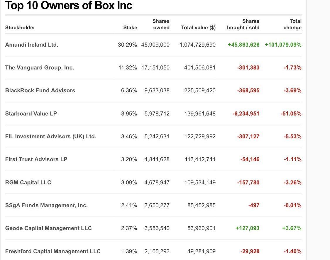Select RGM Capital's 3.09% stake value
The width and height of the screenshot is (330, 260).
tap(129, 182)
